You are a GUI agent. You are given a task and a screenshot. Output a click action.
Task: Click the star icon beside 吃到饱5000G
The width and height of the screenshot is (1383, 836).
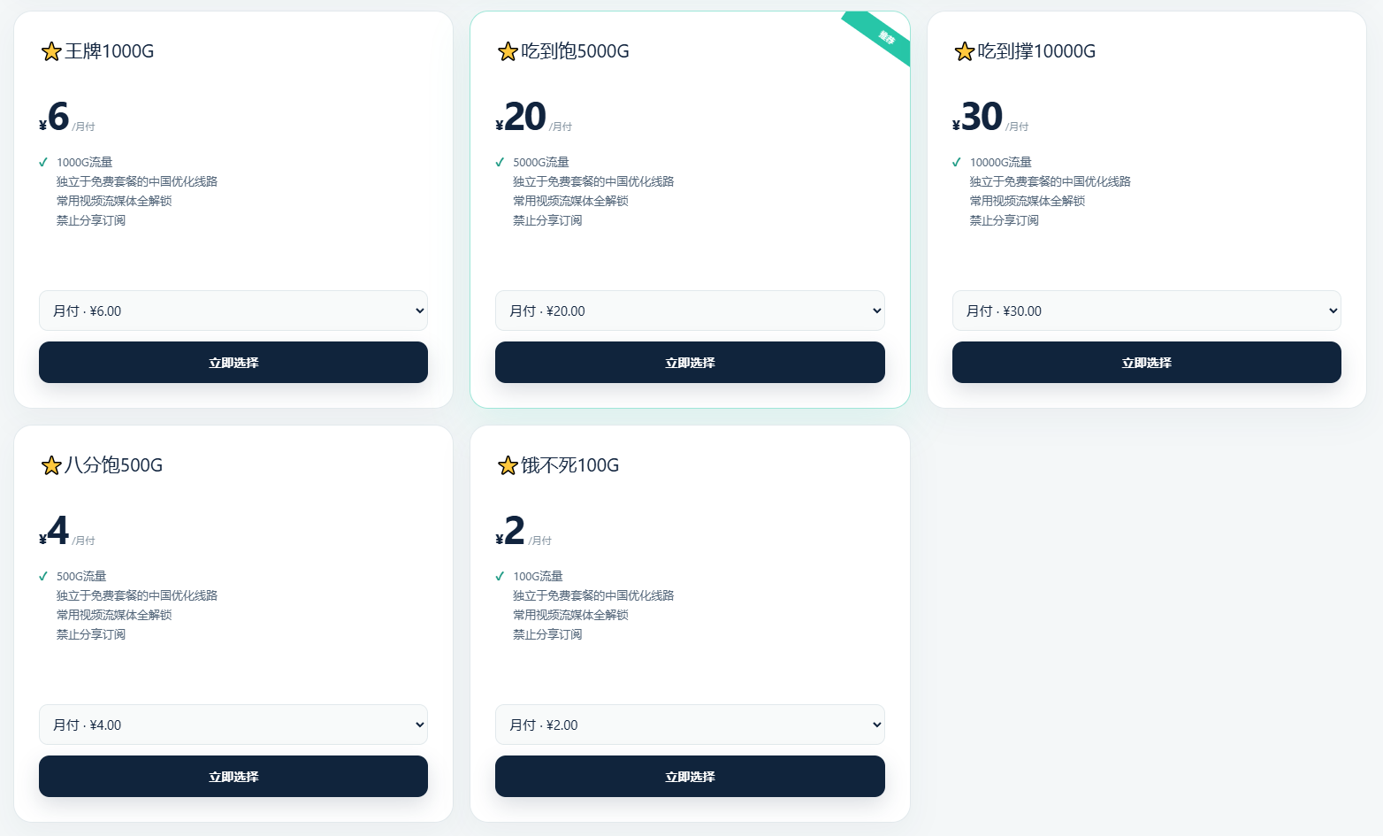(x=508, y=51)
